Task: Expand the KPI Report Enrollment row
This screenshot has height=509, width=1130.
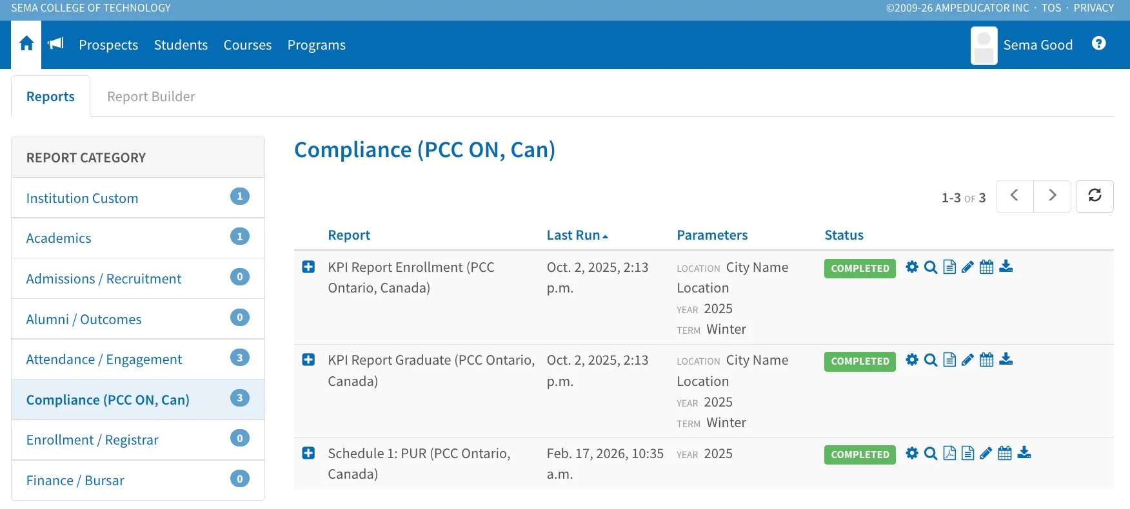Action: coord(308,267)
